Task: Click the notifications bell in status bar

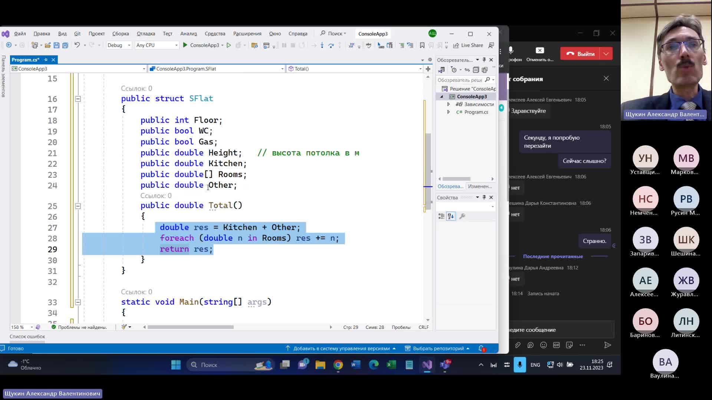Action: tap(482, 349)
